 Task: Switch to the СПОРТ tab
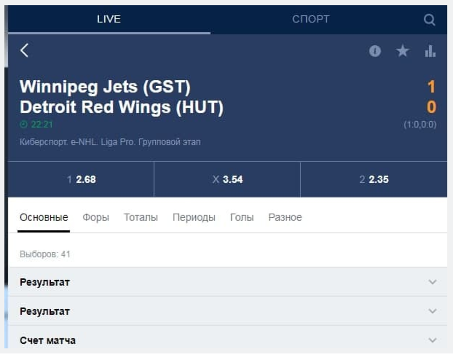click(x=310, y=20)
